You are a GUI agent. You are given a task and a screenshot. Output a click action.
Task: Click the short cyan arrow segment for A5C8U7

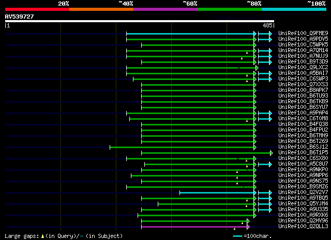click(265, 164)
